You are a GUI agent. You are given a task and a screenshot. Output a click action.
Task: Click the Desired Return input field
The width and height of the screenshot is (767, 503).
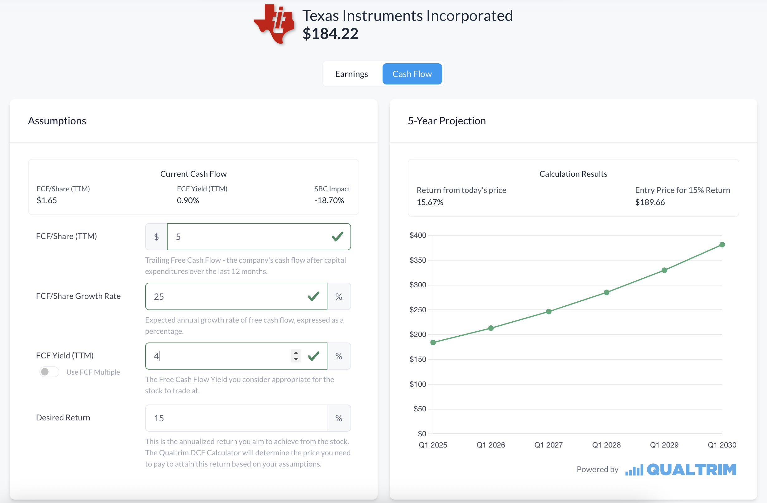click(236, 418)
